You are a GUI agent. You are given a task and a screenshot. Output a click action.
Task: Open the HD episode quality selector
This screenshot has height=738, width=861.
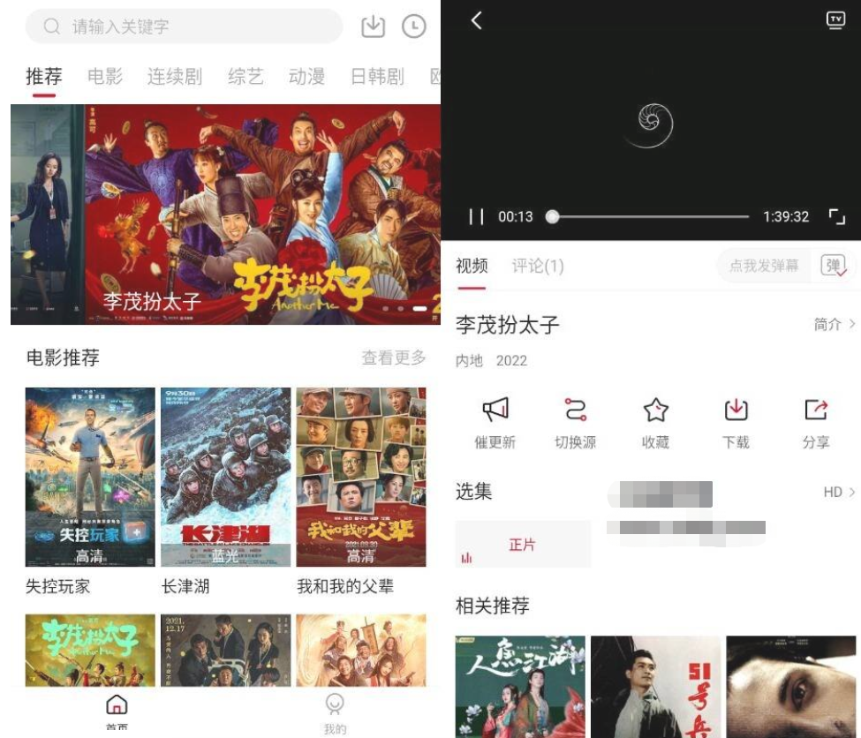pos(835,493)
